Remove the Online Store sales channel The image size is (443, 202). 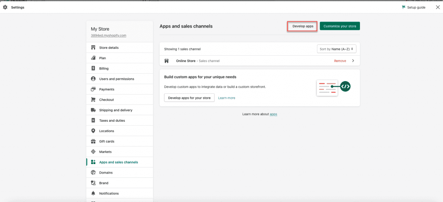point(340,61)
